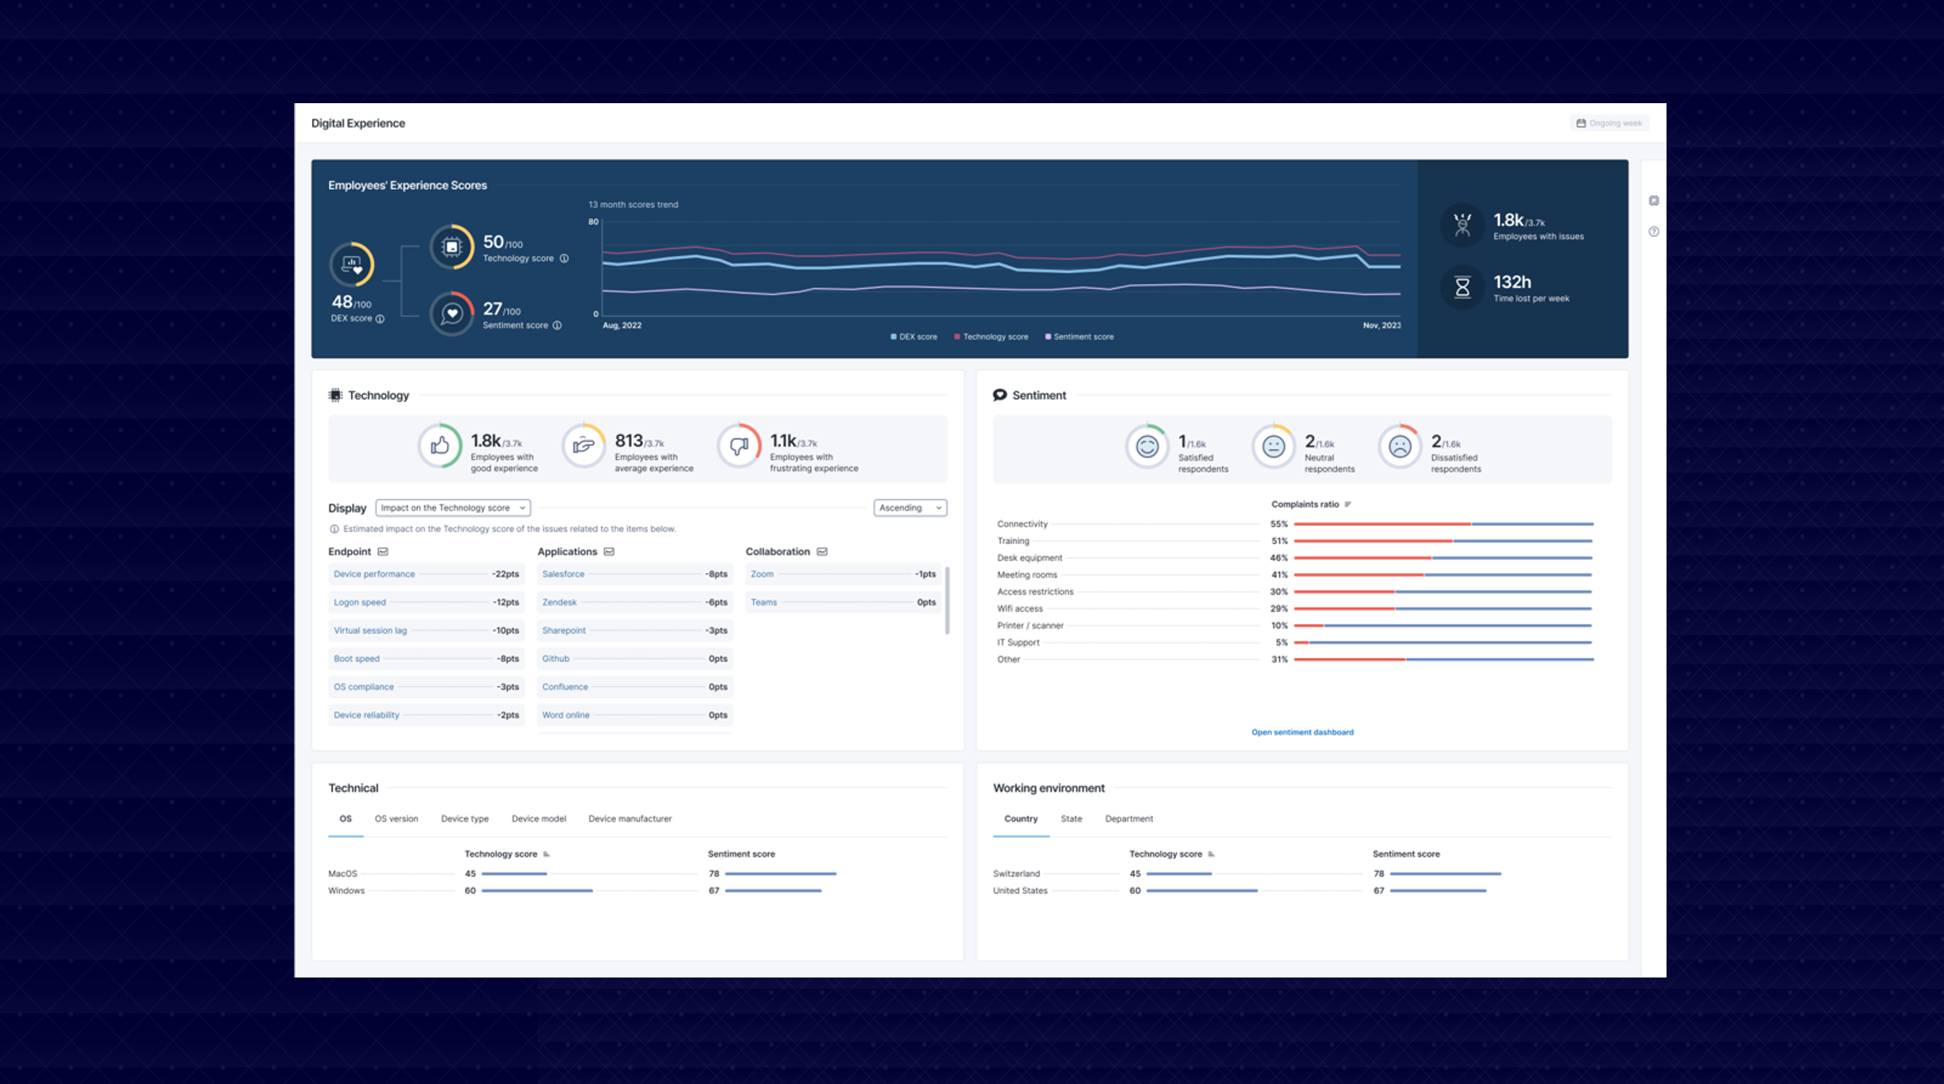Toggle Sentiment score legend in trend chart
The image size is (1944, 1084).
[1079, 337]
